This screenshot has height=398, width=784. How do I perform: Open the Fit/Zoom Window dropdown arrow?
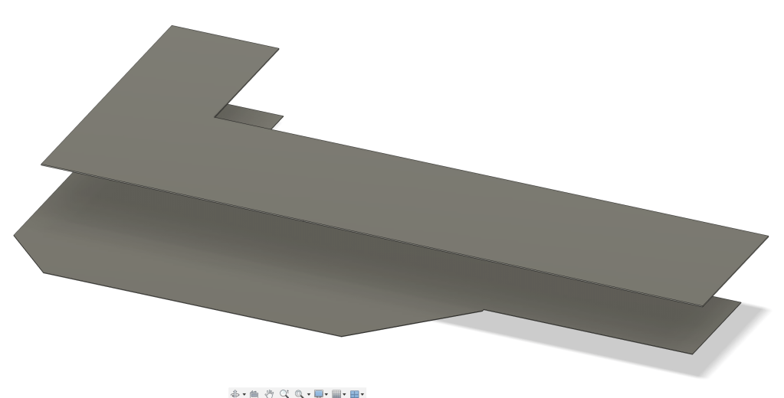pos(308,394)
